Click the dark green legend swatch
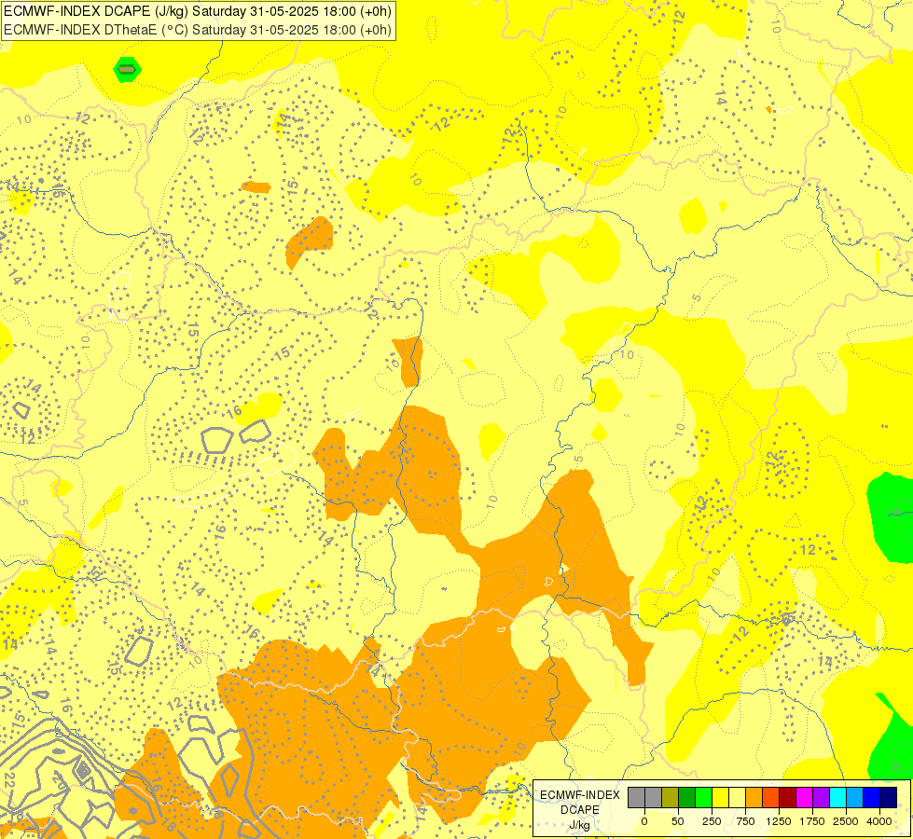The height and width of the screenshot is (839, 913). click(686, 798)
